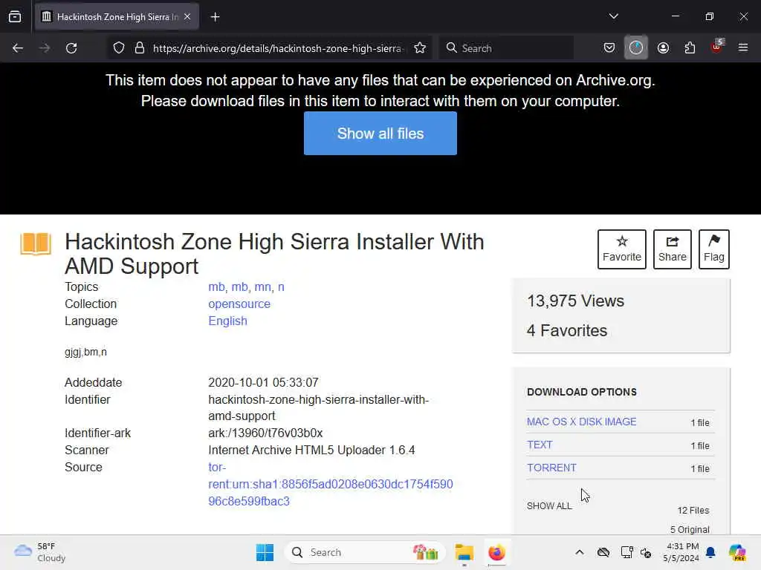Switch to the Hackintosh Zone High Sierra tab
The width and height of the screenshot is (761, 570).
click(x=117, y=17)
